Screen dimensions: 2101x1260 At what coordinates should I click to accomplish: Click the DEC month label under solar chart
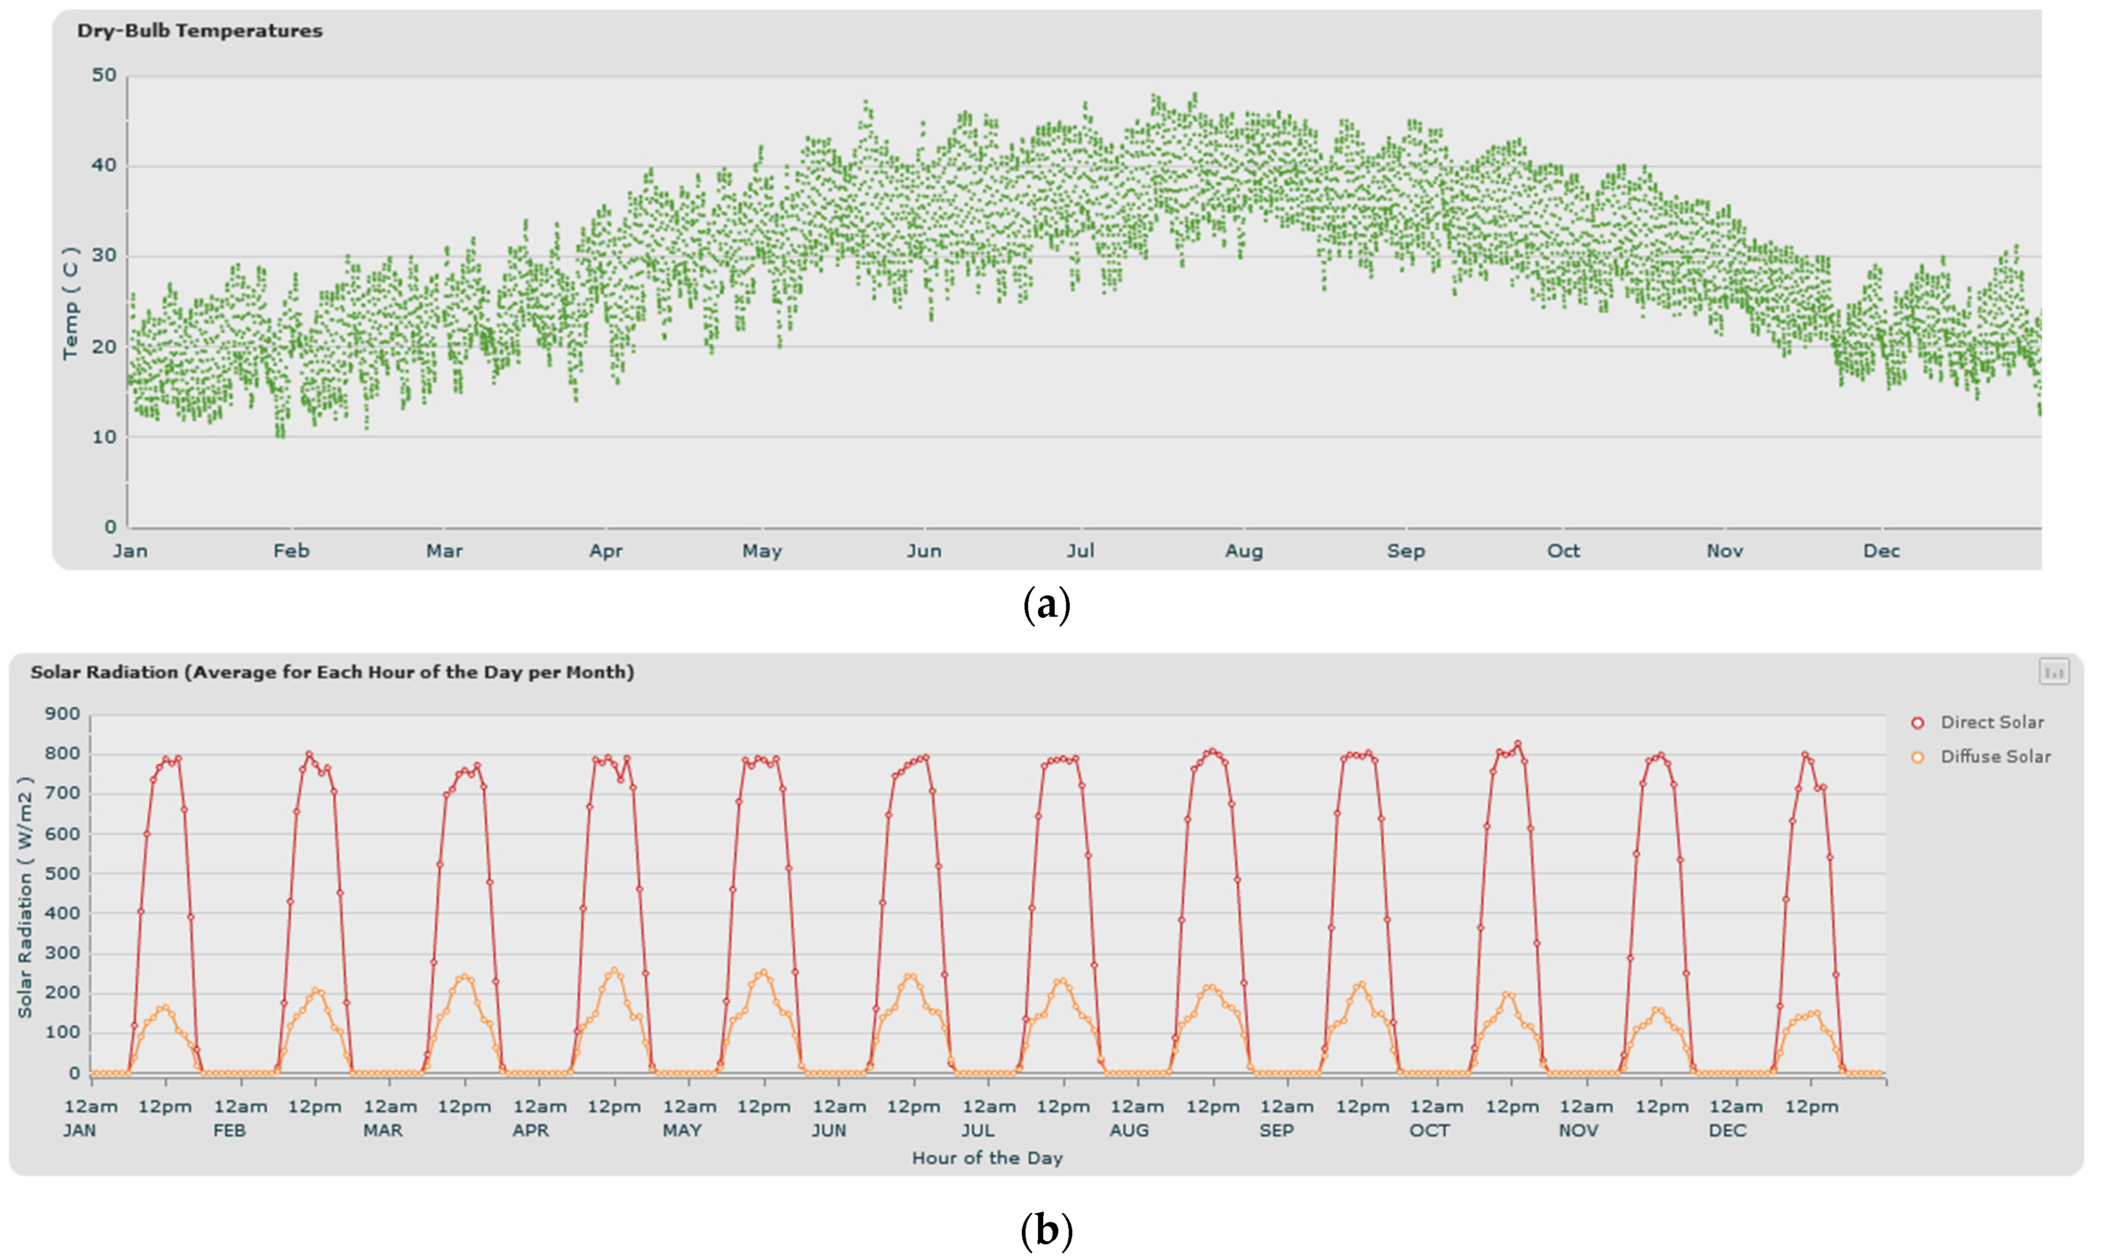click(x=1728, y=1130)
